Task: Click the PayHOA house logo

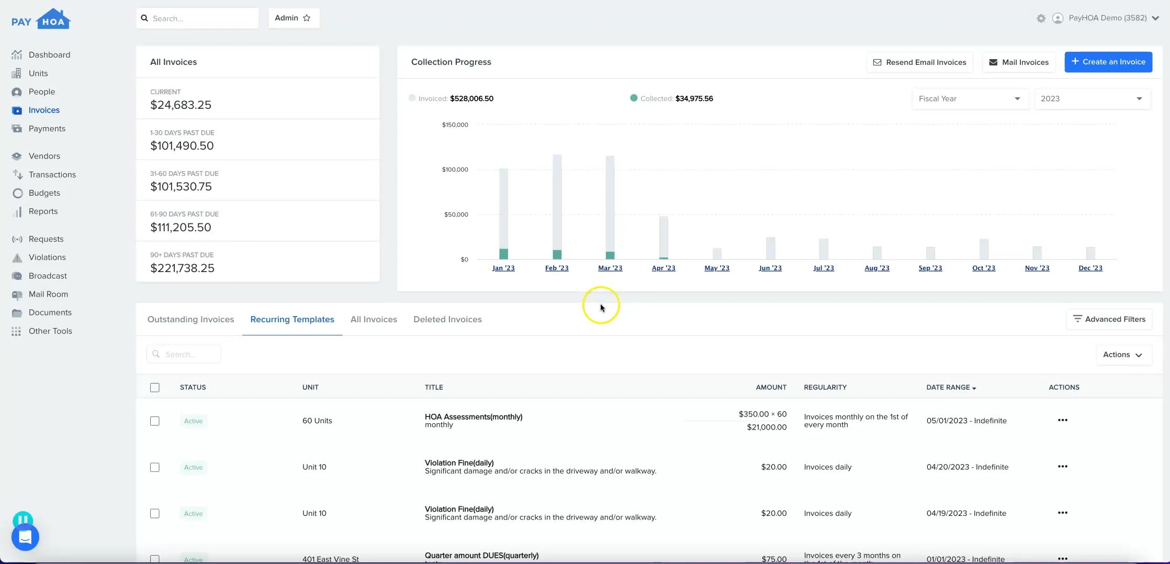Action: 41,19
